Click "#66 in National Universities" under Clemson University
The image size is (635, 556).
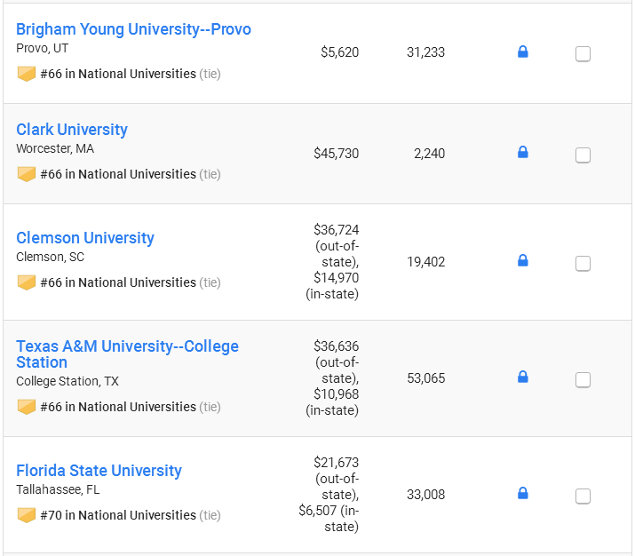(x=118, y=282)
